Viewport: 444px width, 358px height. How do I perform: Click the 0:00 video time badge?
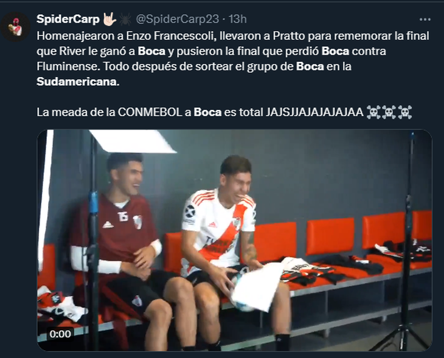[60, 334]
